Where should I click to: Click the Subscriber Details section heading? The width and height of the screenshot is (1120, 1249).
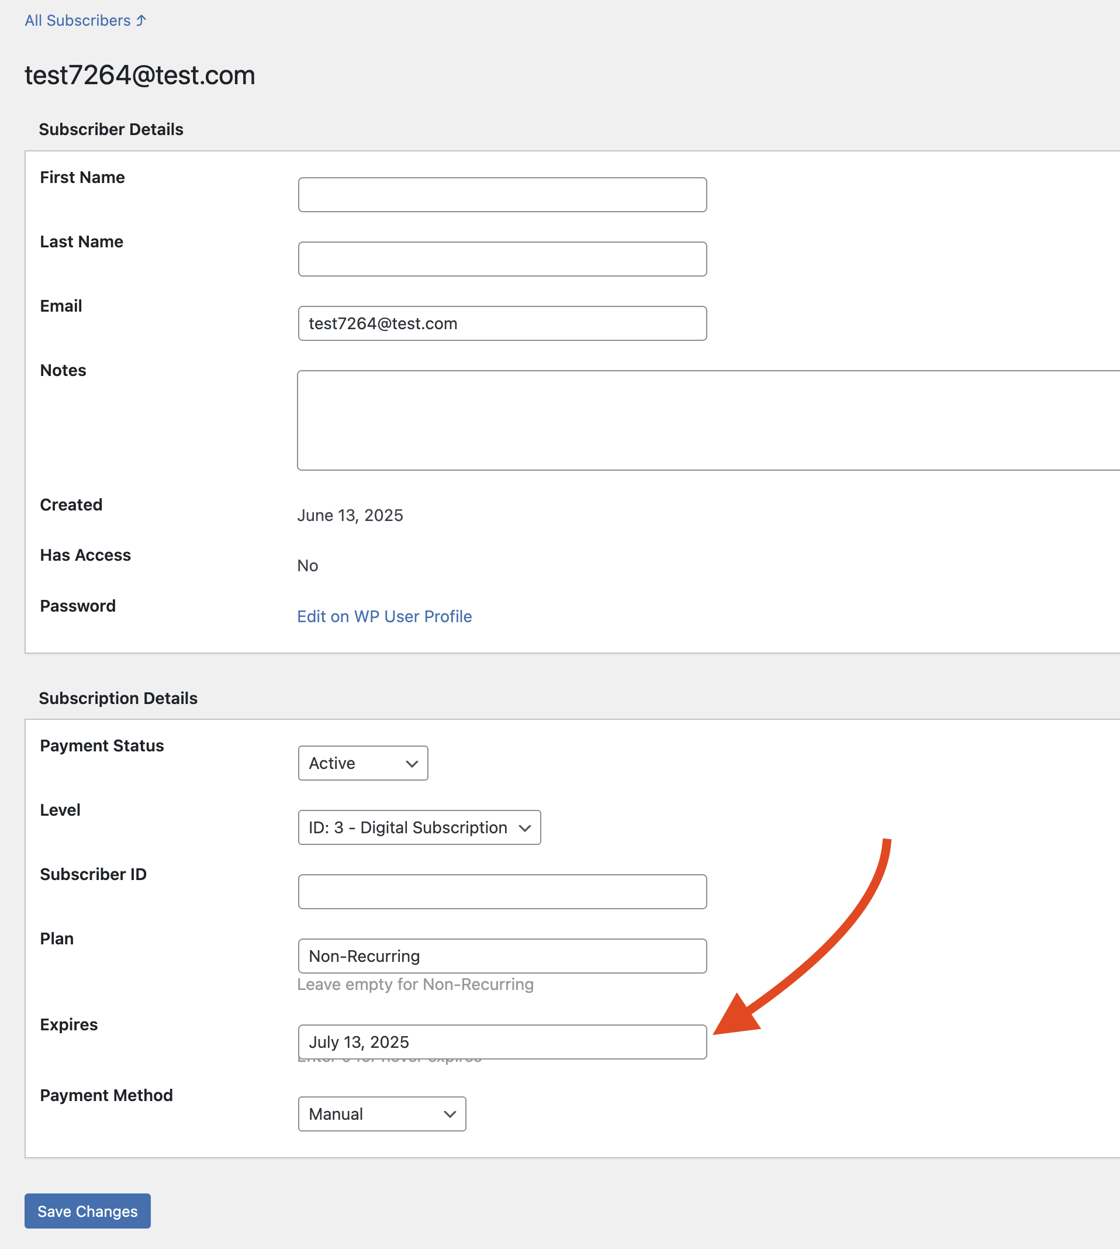pyautogui.click(x=110, y=129)
